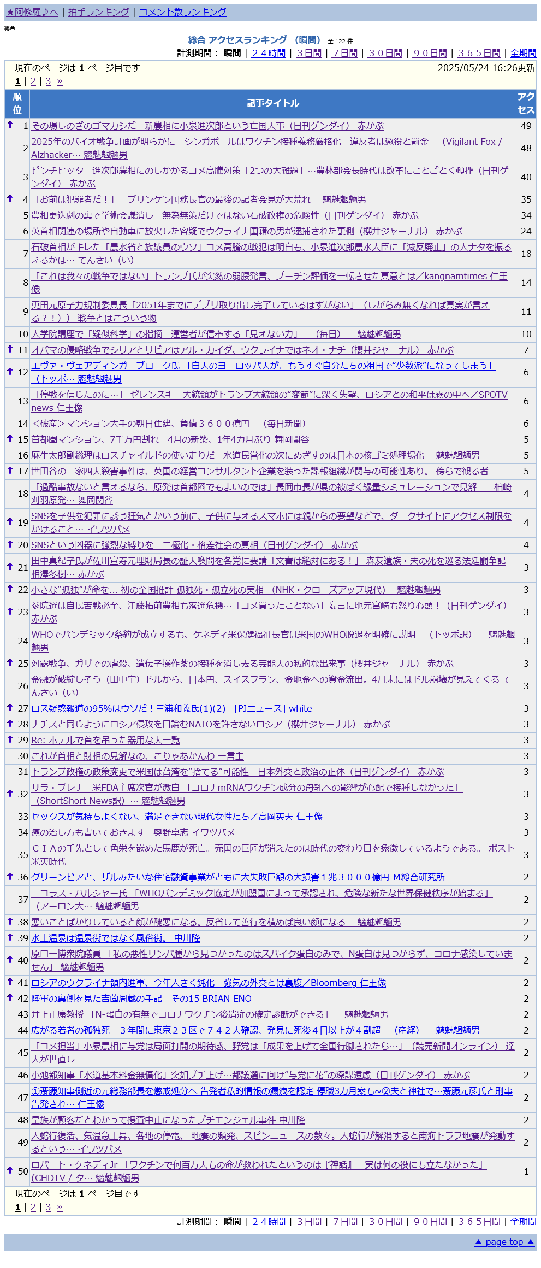This screenshot has height=1268, width=541.
Task: Click the up-arrow icon at rank 17
Action: tap(10, 471)
